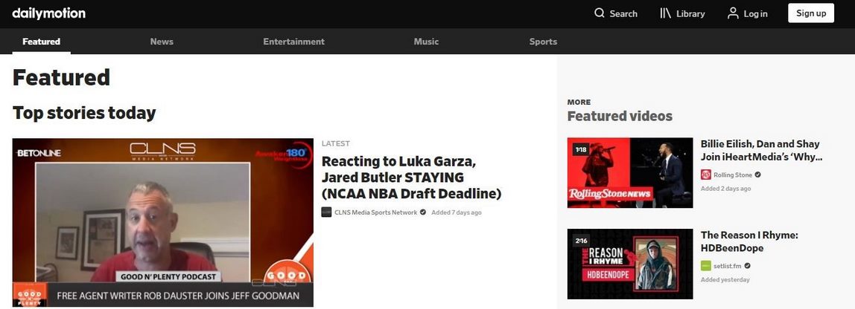Open the Sports tab
Image resolution: width=855 pixels, height=309 pixels.
(543, 42)
